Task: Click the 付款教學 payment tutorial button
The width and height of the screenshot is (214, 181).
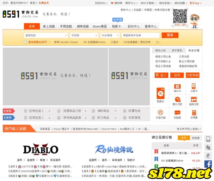Action: click(192, 75)
